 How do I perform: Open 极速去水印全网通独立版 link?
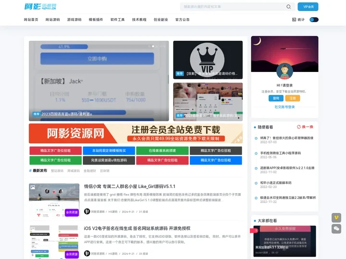pyautogui.click(x=288, y=198)
